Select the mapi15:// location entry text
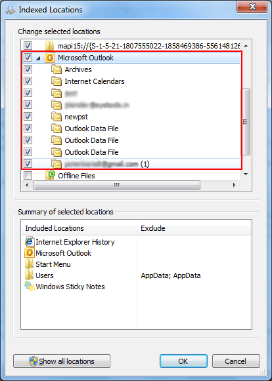The image size is (272, 381). point(149,46)
